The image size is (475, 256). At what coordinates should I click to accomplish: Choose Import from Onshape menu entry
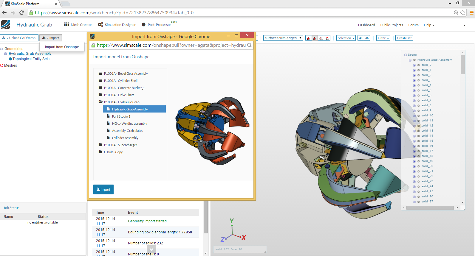pos(62,47)
